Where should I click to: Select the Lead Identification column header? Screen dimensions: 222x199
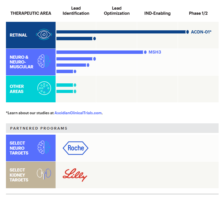point(76,11)
